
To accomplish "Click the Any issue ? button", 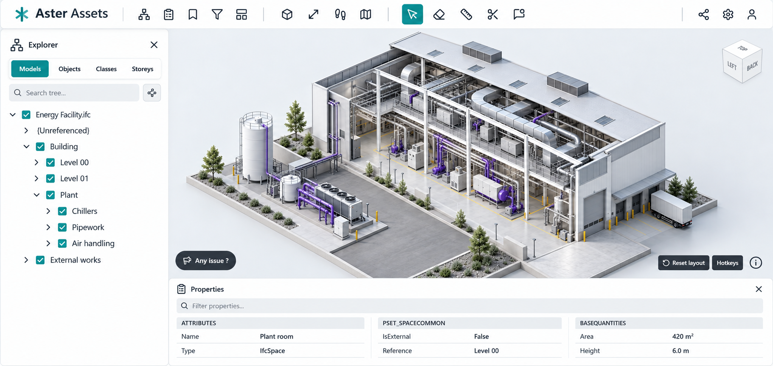I will point(206,261).
